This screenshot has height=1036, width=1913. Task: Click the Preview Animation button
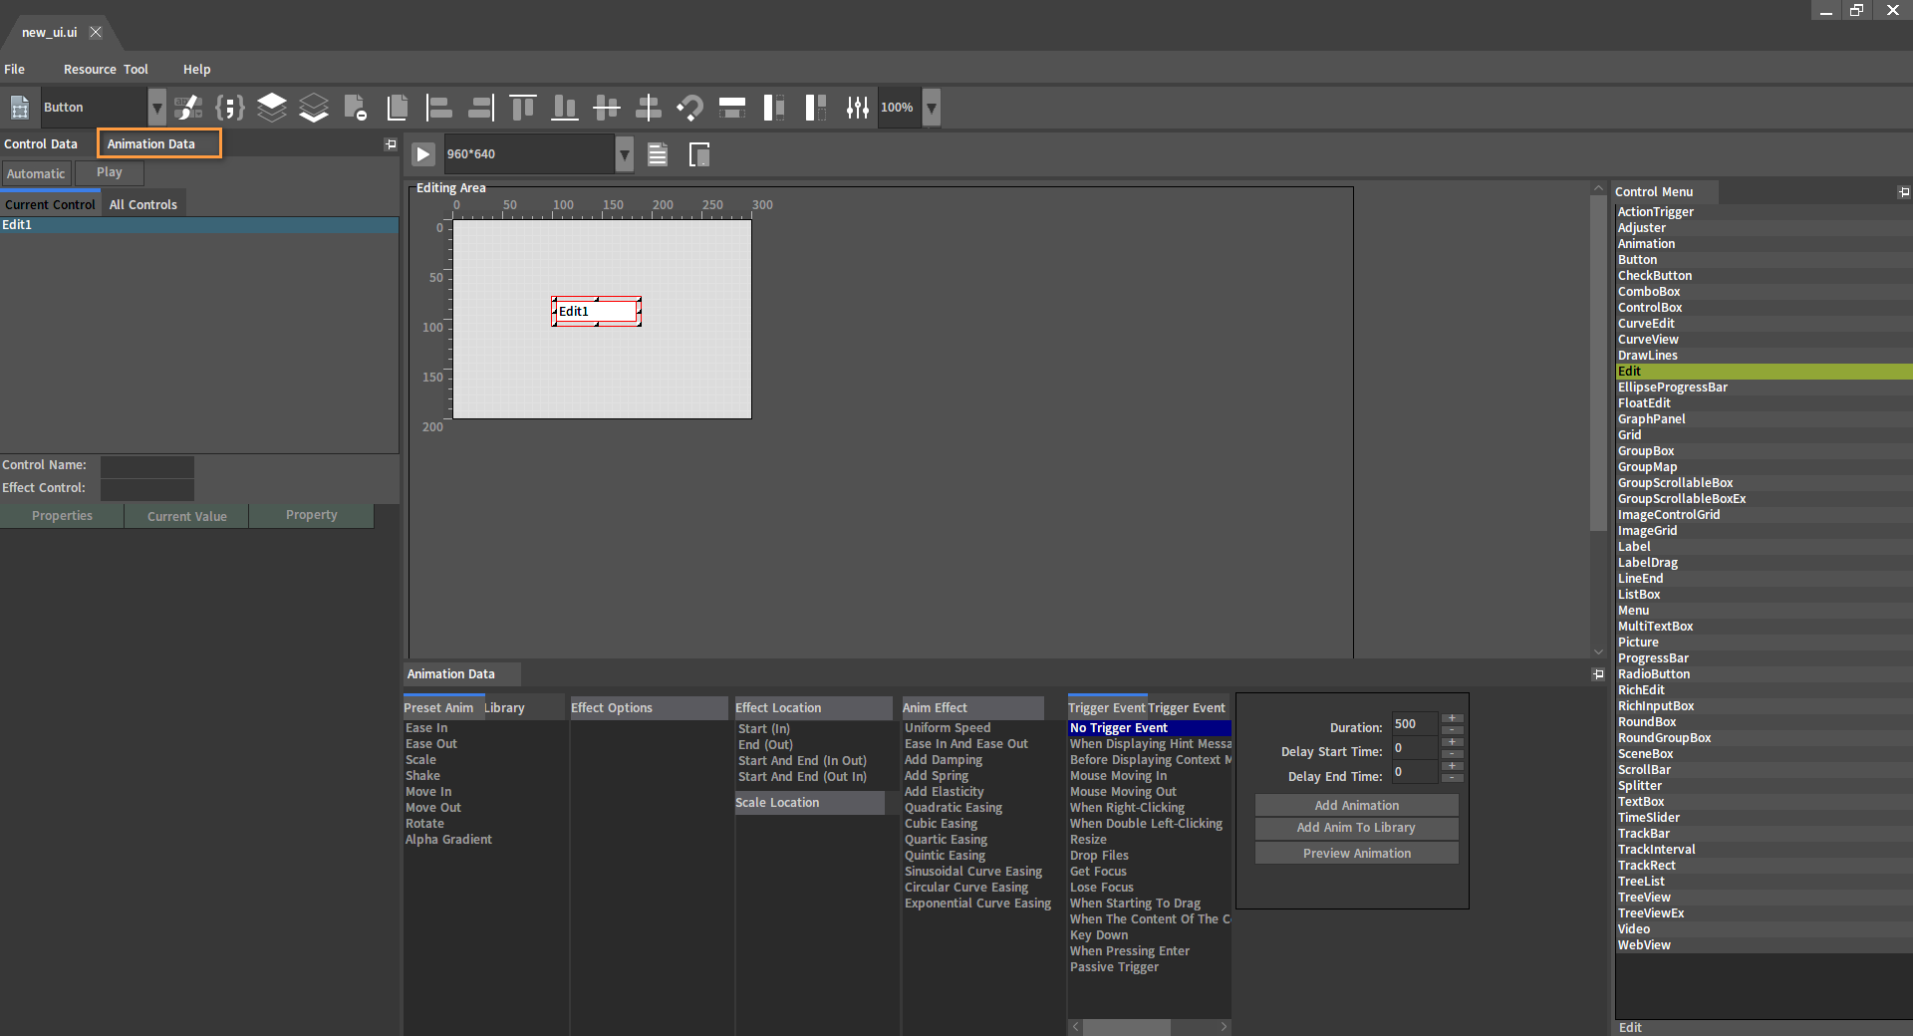click(1356, 854)
